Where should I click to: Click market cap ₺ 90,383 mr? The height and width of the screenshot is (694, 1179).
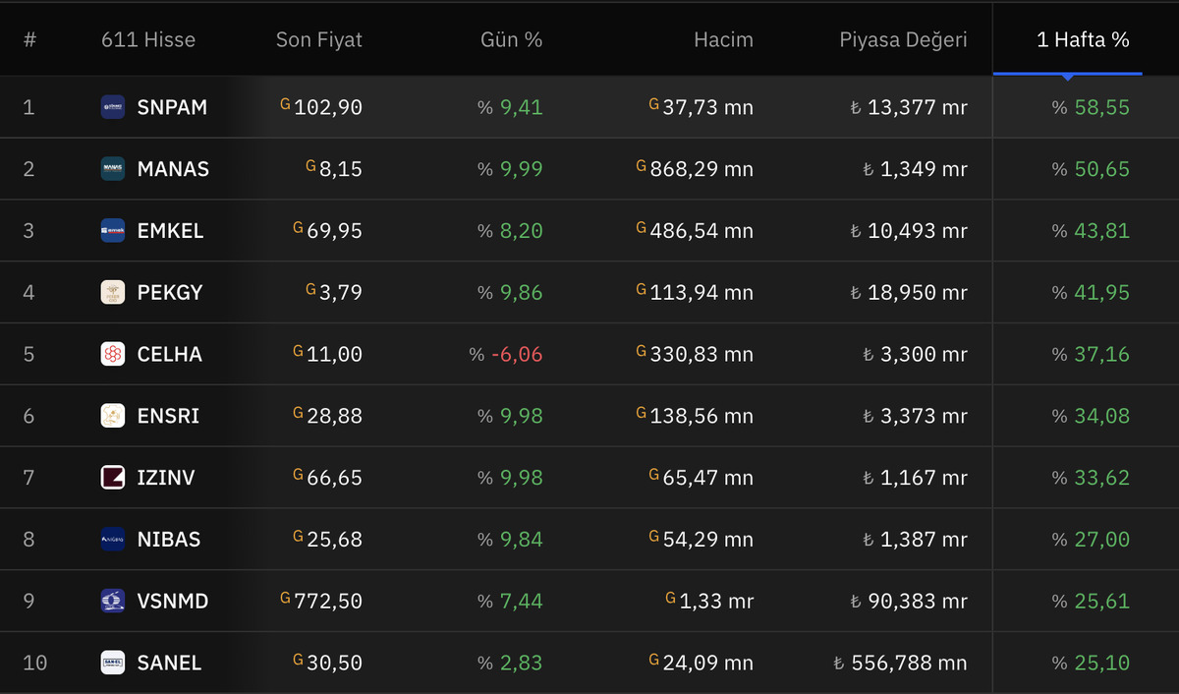(x=909, y=601)
